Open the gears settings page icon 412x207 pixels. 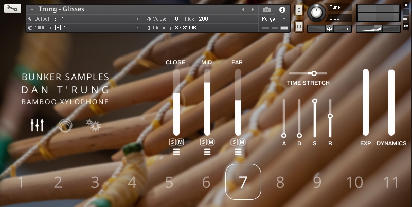[94, 125]
